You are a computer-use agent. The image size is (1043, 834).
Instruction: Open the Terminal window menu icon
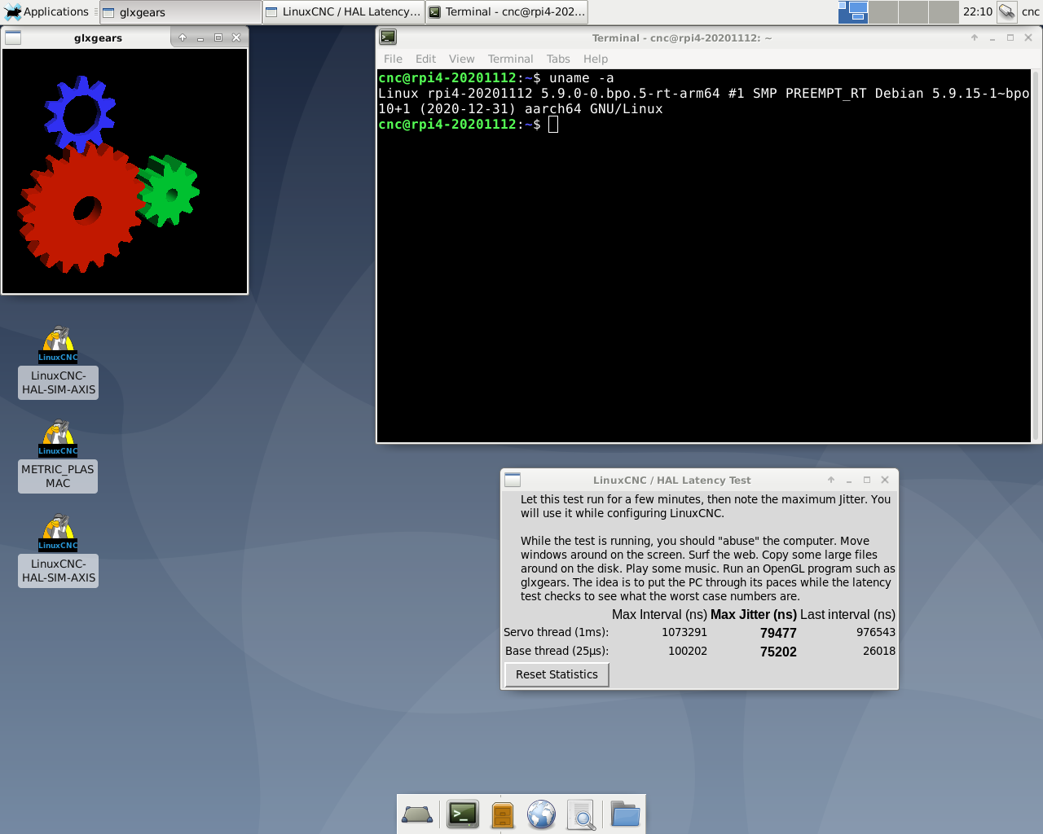click(x=388, y=37)
